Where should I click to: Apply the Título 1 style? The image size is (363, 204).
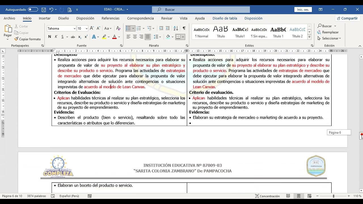[278, 32]
